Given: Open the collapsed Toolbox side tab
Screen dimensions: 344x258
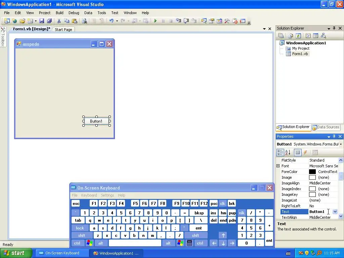Looking at the screenshot, I should click(x=3, y=37).
